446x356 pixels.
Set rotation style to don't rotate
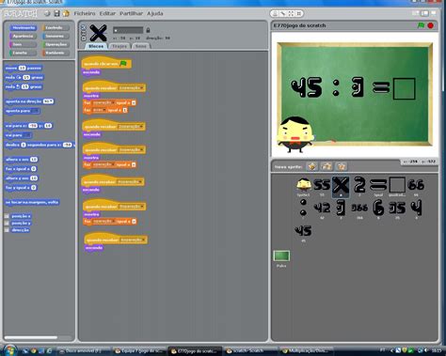tap(84, 38)
